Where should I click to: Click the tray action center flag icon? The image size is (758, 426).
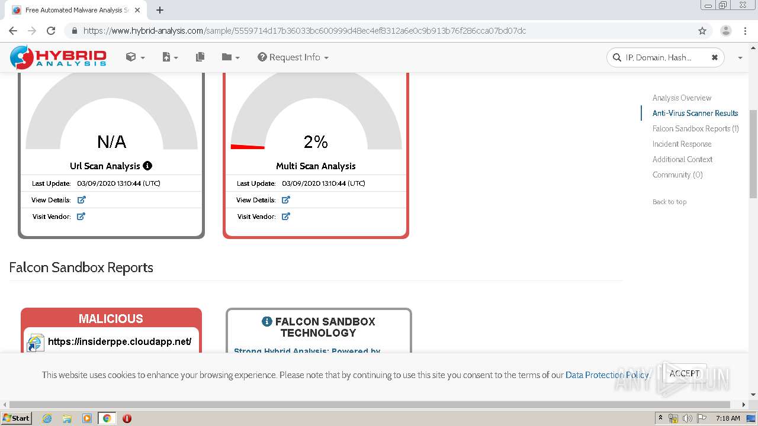(701, 418)
